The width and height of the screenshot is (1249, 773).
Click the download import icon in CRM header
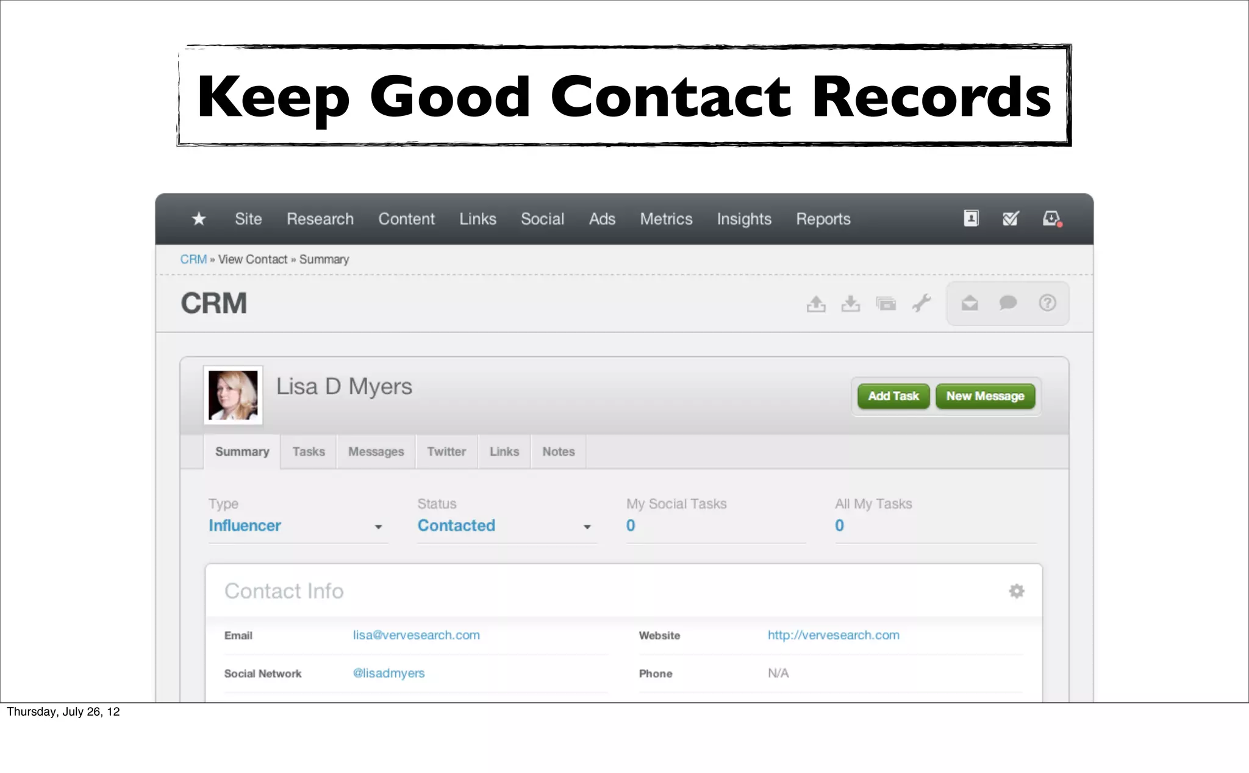(851, 303)
